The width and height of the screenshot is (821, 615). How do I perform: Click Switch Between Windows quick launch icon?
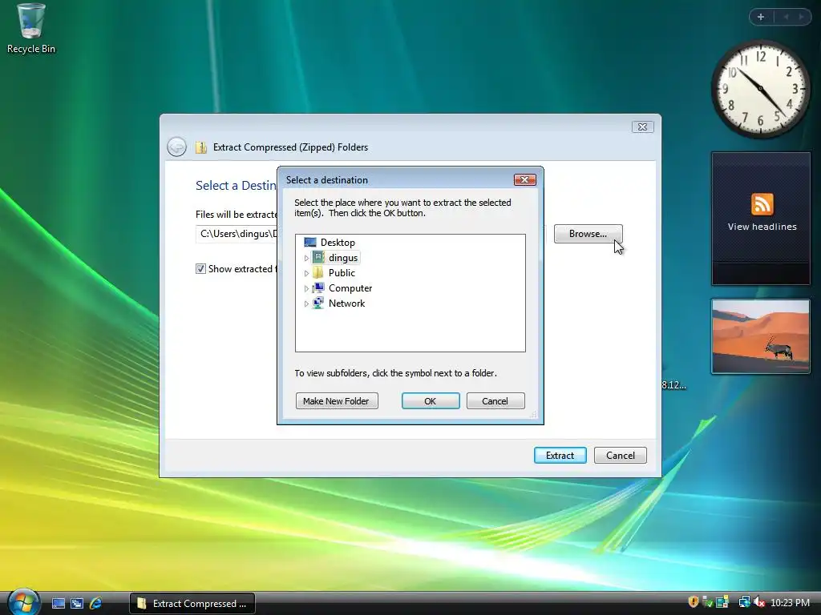[77, 603]
